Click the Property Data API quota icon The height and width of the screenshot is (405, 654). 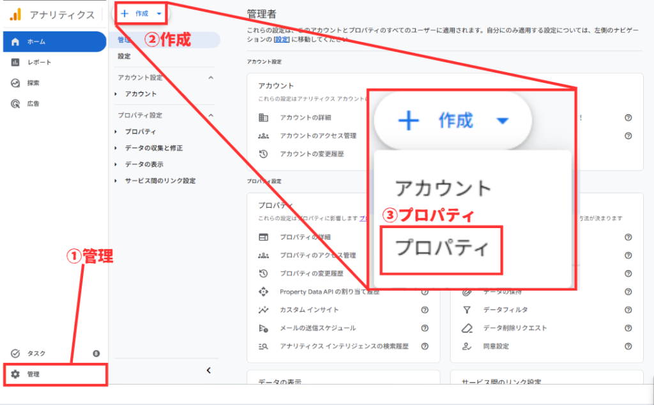click(263, 291)
